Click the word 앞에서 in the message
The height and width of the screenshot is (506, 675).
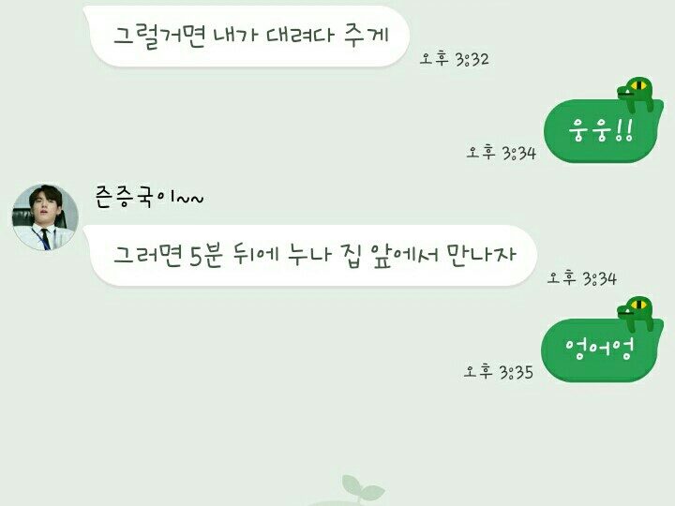(x=406, y=255)
